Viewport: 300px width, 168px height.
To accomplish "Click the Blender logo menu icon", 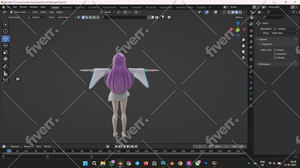I will [x=4, y=7].
